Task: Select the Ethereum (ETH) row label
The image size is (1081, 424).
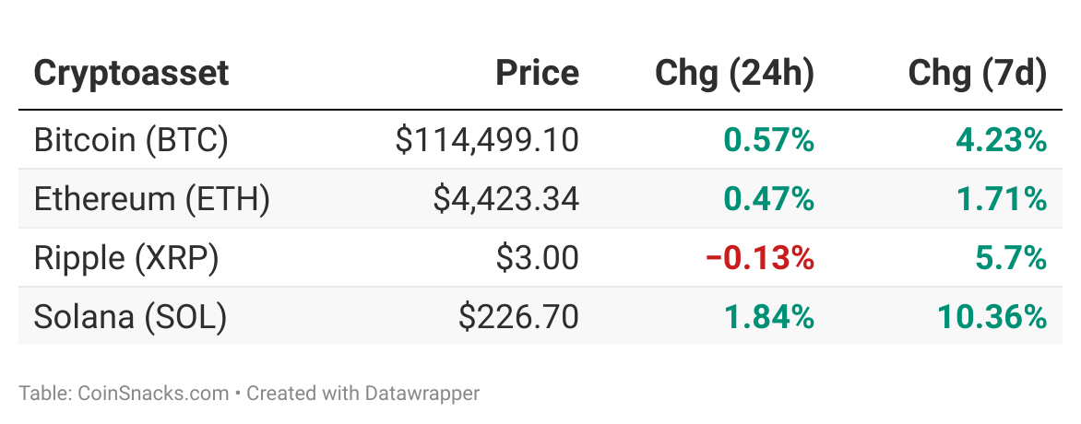Action: point(151,198)
